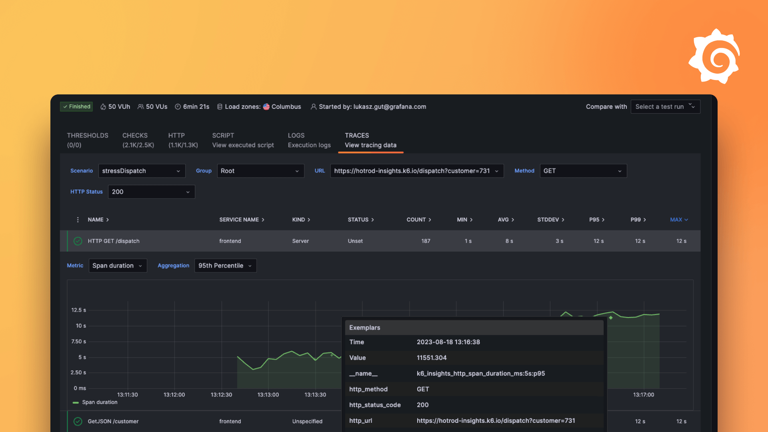Select the Compare with test run dropdown

point(665,106)
